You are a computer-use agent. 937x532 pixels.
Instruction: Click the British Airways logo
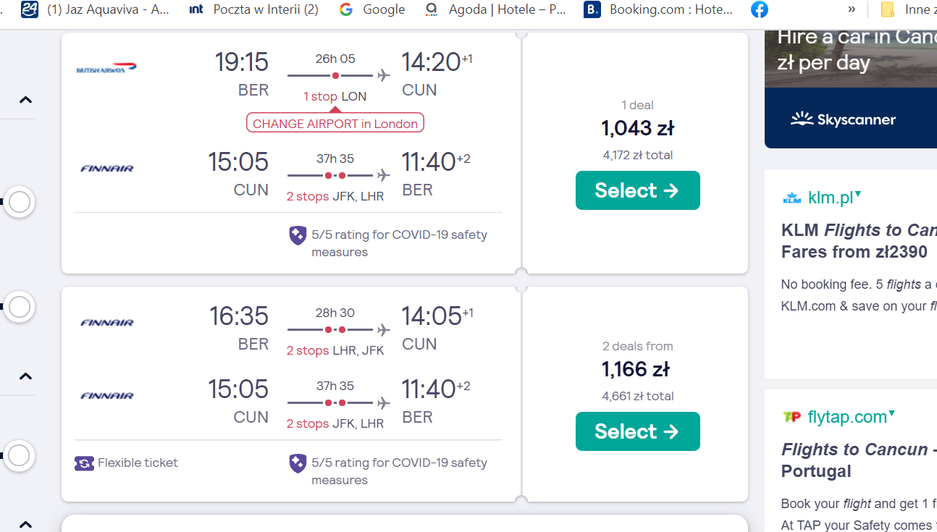tap(106, 68)
